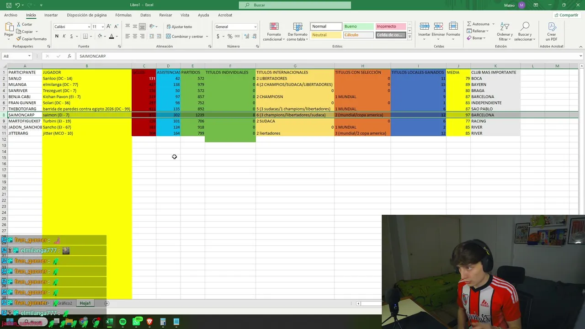Open the Name Box dropdown arrow
The image size is (585, 329).
29,56
